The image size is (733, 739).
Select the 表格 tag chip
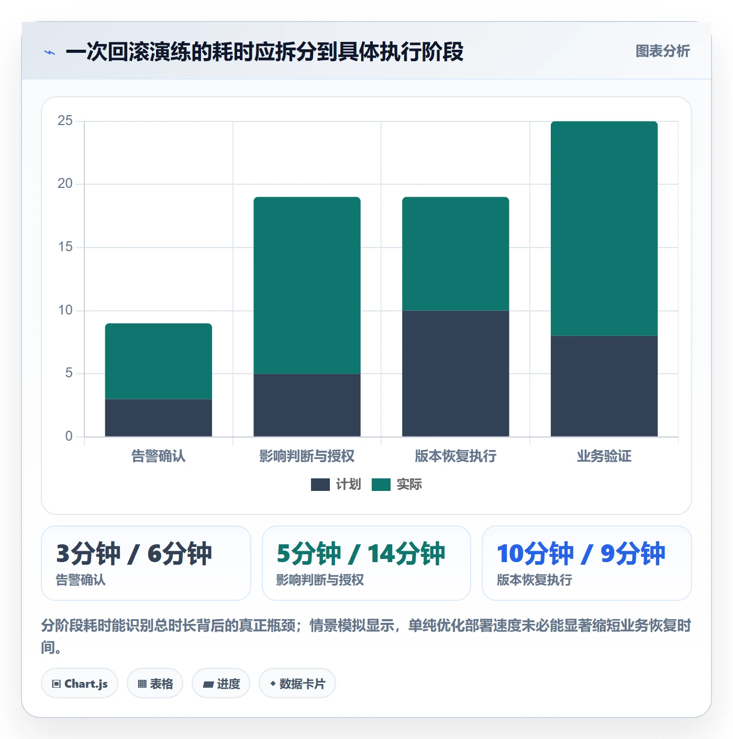(x=155, y=683)
